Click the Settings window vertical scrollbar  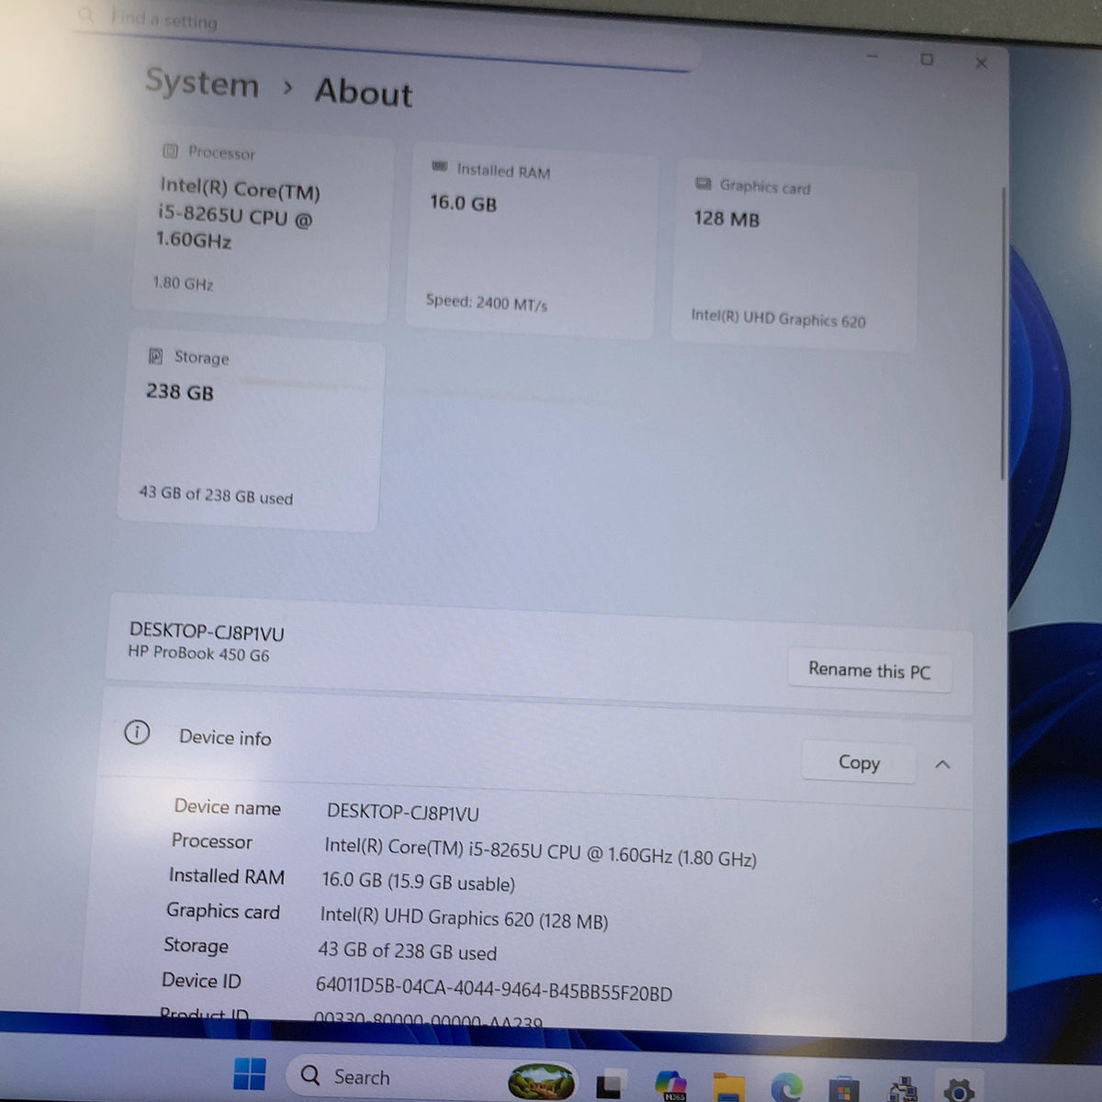tap(1003, 332)
